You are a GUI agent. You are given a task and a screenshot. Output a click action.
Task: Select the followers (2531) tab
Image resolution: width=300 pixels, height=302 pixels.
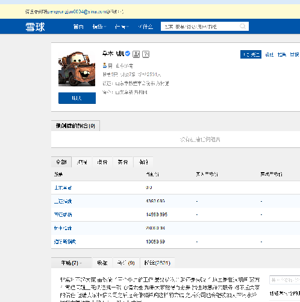(157, 263)
